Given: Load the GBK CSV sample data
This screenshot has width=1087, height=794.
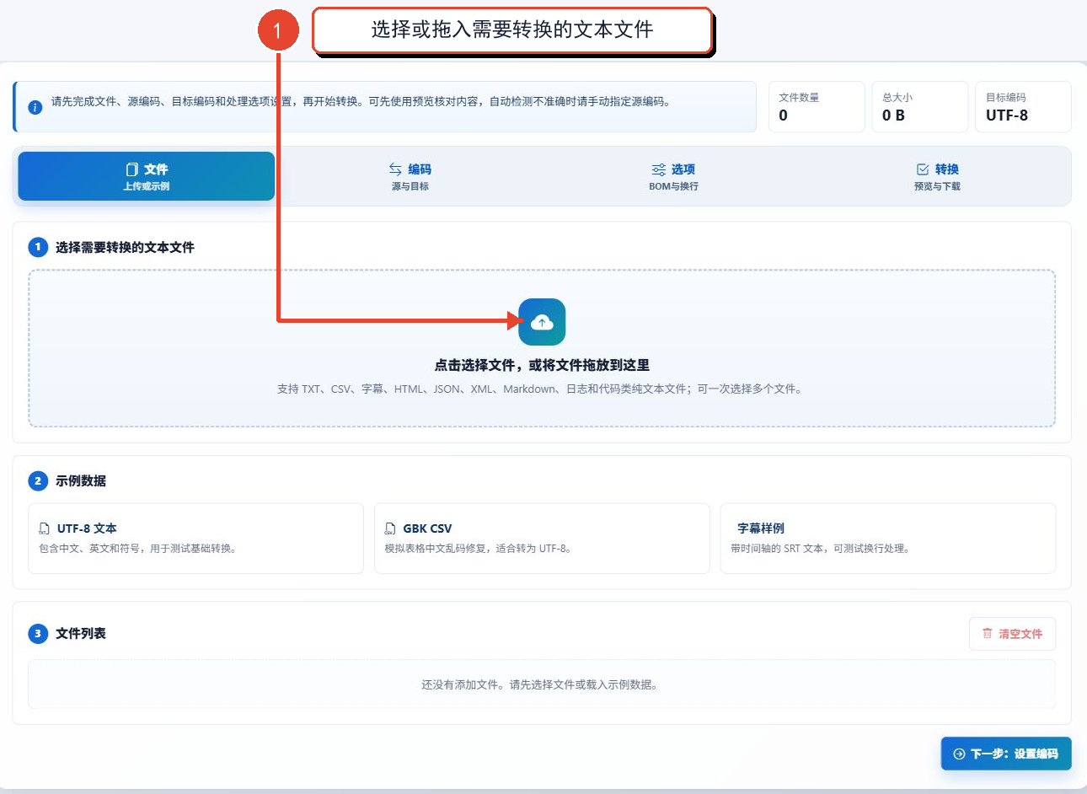Looking at the screenshot, I should point(542,538).
